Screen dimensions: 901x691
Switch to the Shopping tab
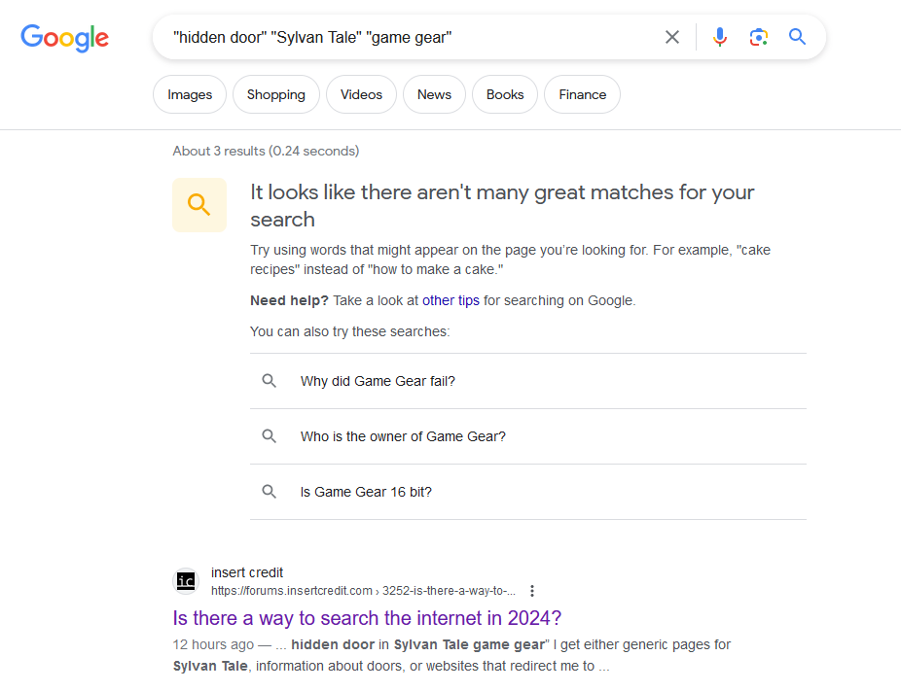pyautogui.click(x=275, y=94)
